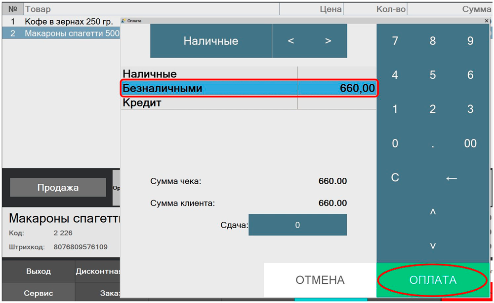Open the Сервис menu button
The image size is (494, 303).
39,293
